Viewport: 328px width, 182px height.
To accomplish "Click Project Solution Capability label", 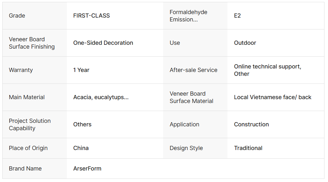I will (30, 124).
